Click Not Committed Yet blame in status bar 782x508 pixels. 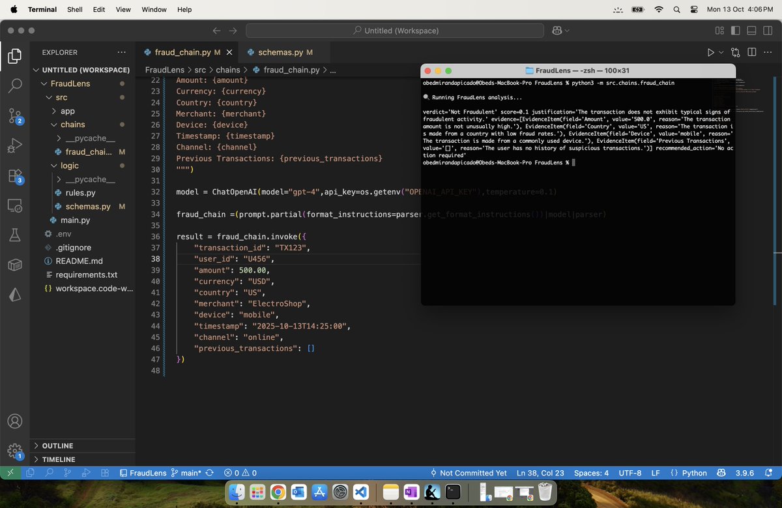pyautogui.click(x=468, y=473)
